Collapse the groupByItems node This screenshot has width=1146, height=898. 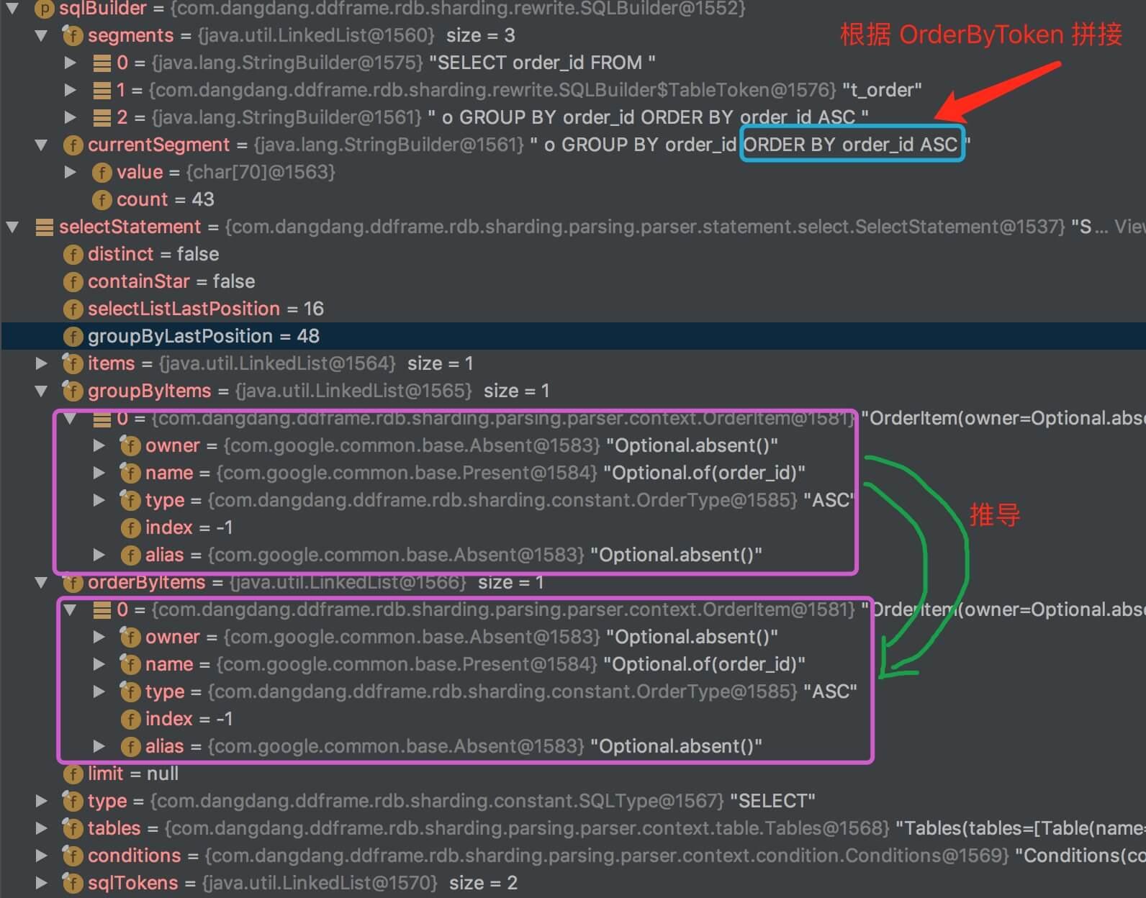[41, 391]
